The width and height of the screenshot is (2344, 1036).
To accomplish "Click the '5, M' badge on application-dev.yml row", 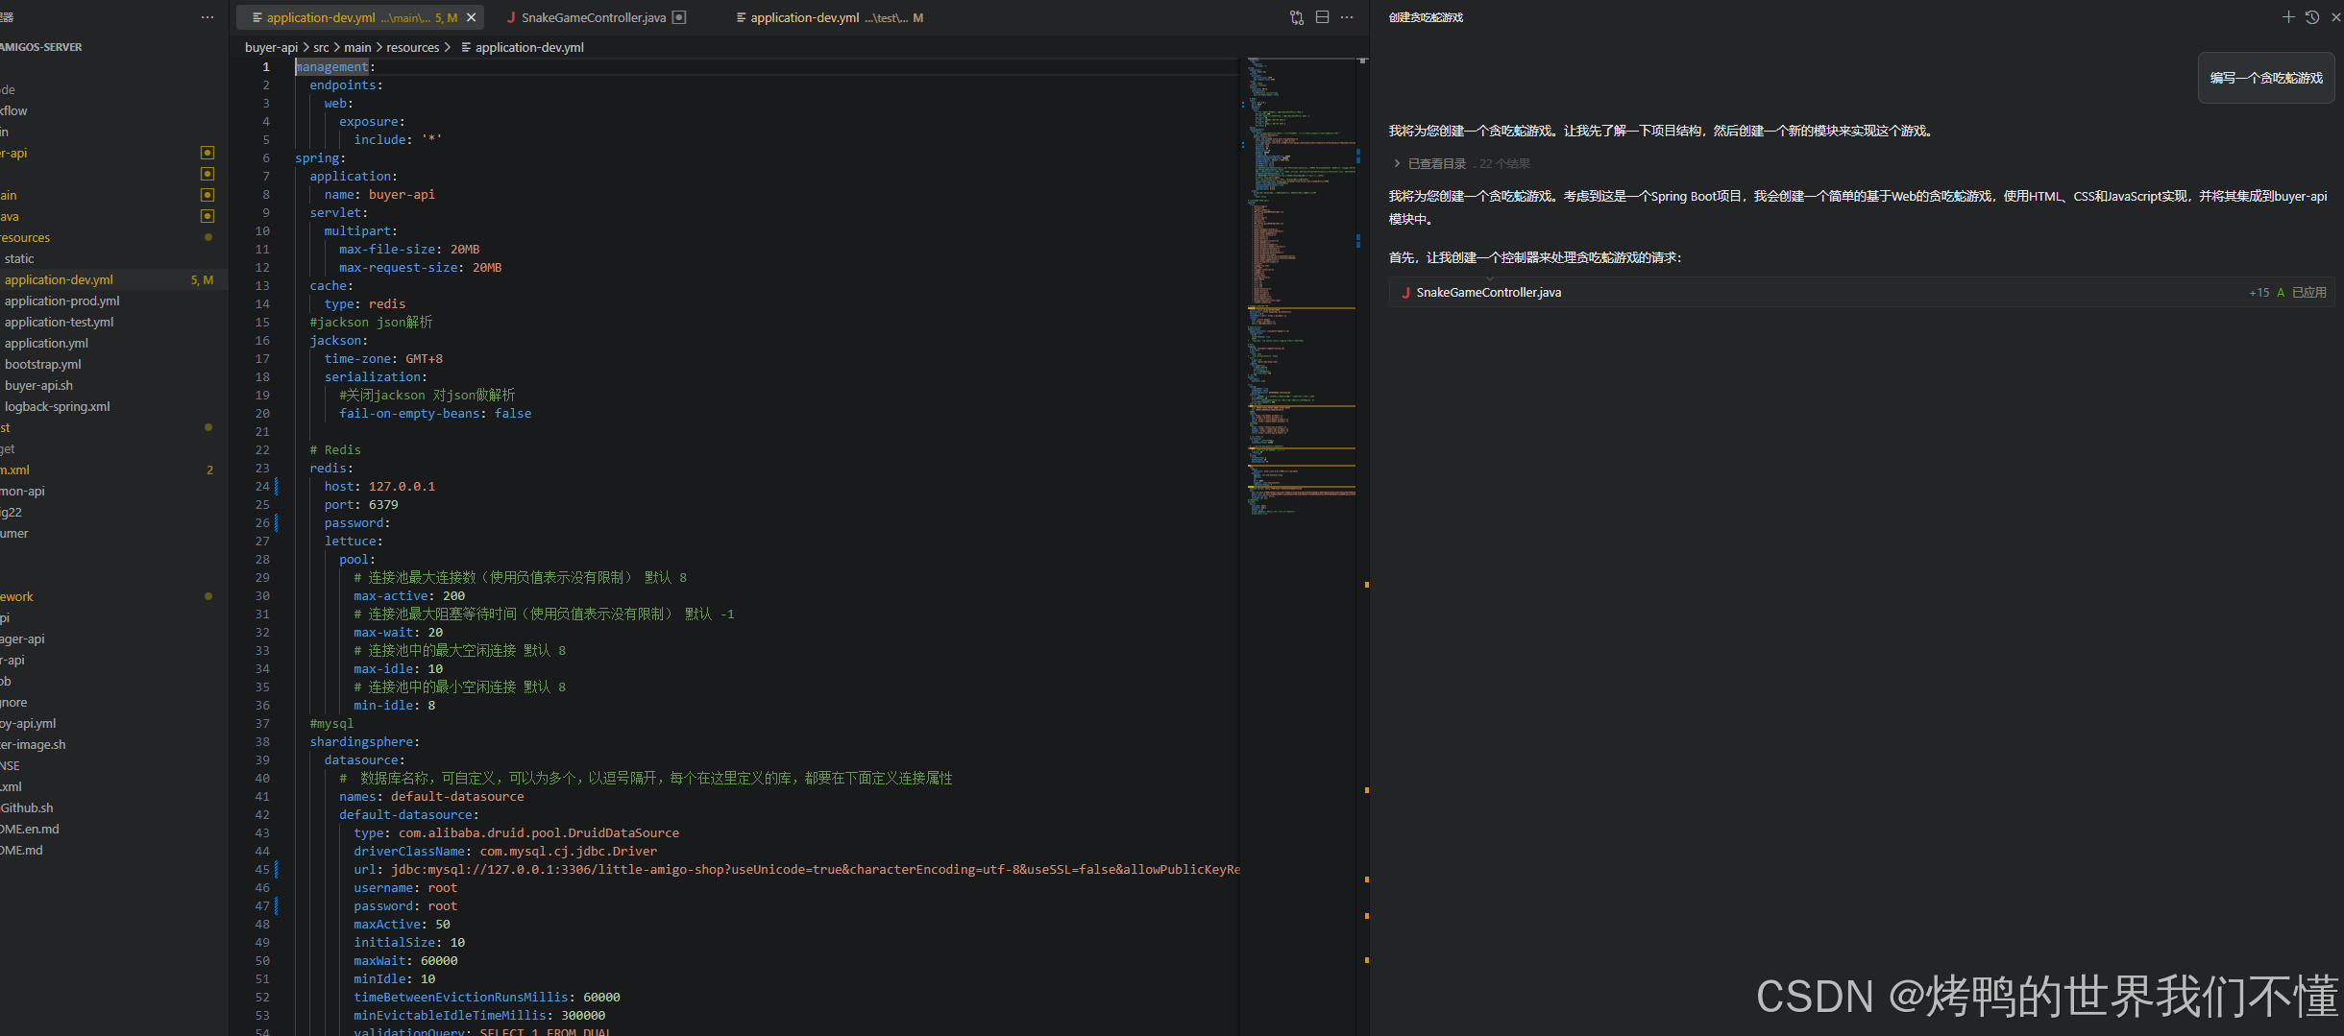I will point(202,279).
